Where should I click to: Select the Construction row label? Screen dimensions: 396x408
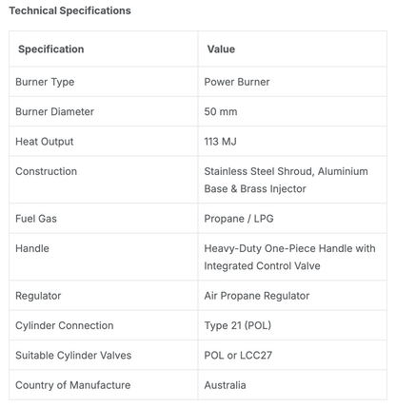point(46,171)
